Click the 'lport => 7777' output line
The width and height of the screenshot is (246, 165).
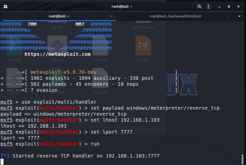20,138
